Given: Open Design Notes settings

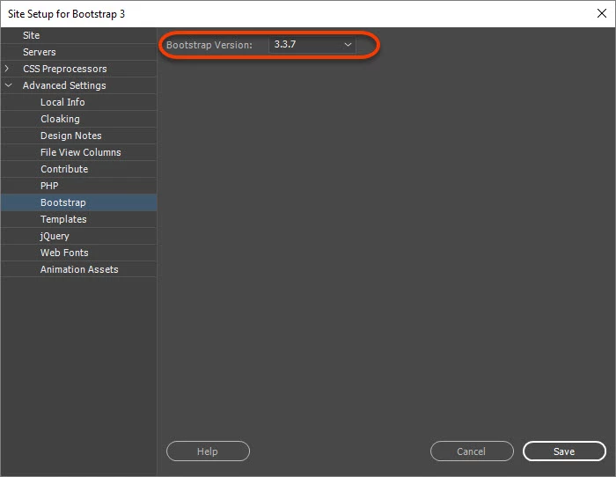Looking at the screenshot, I should tap(78, 136).
